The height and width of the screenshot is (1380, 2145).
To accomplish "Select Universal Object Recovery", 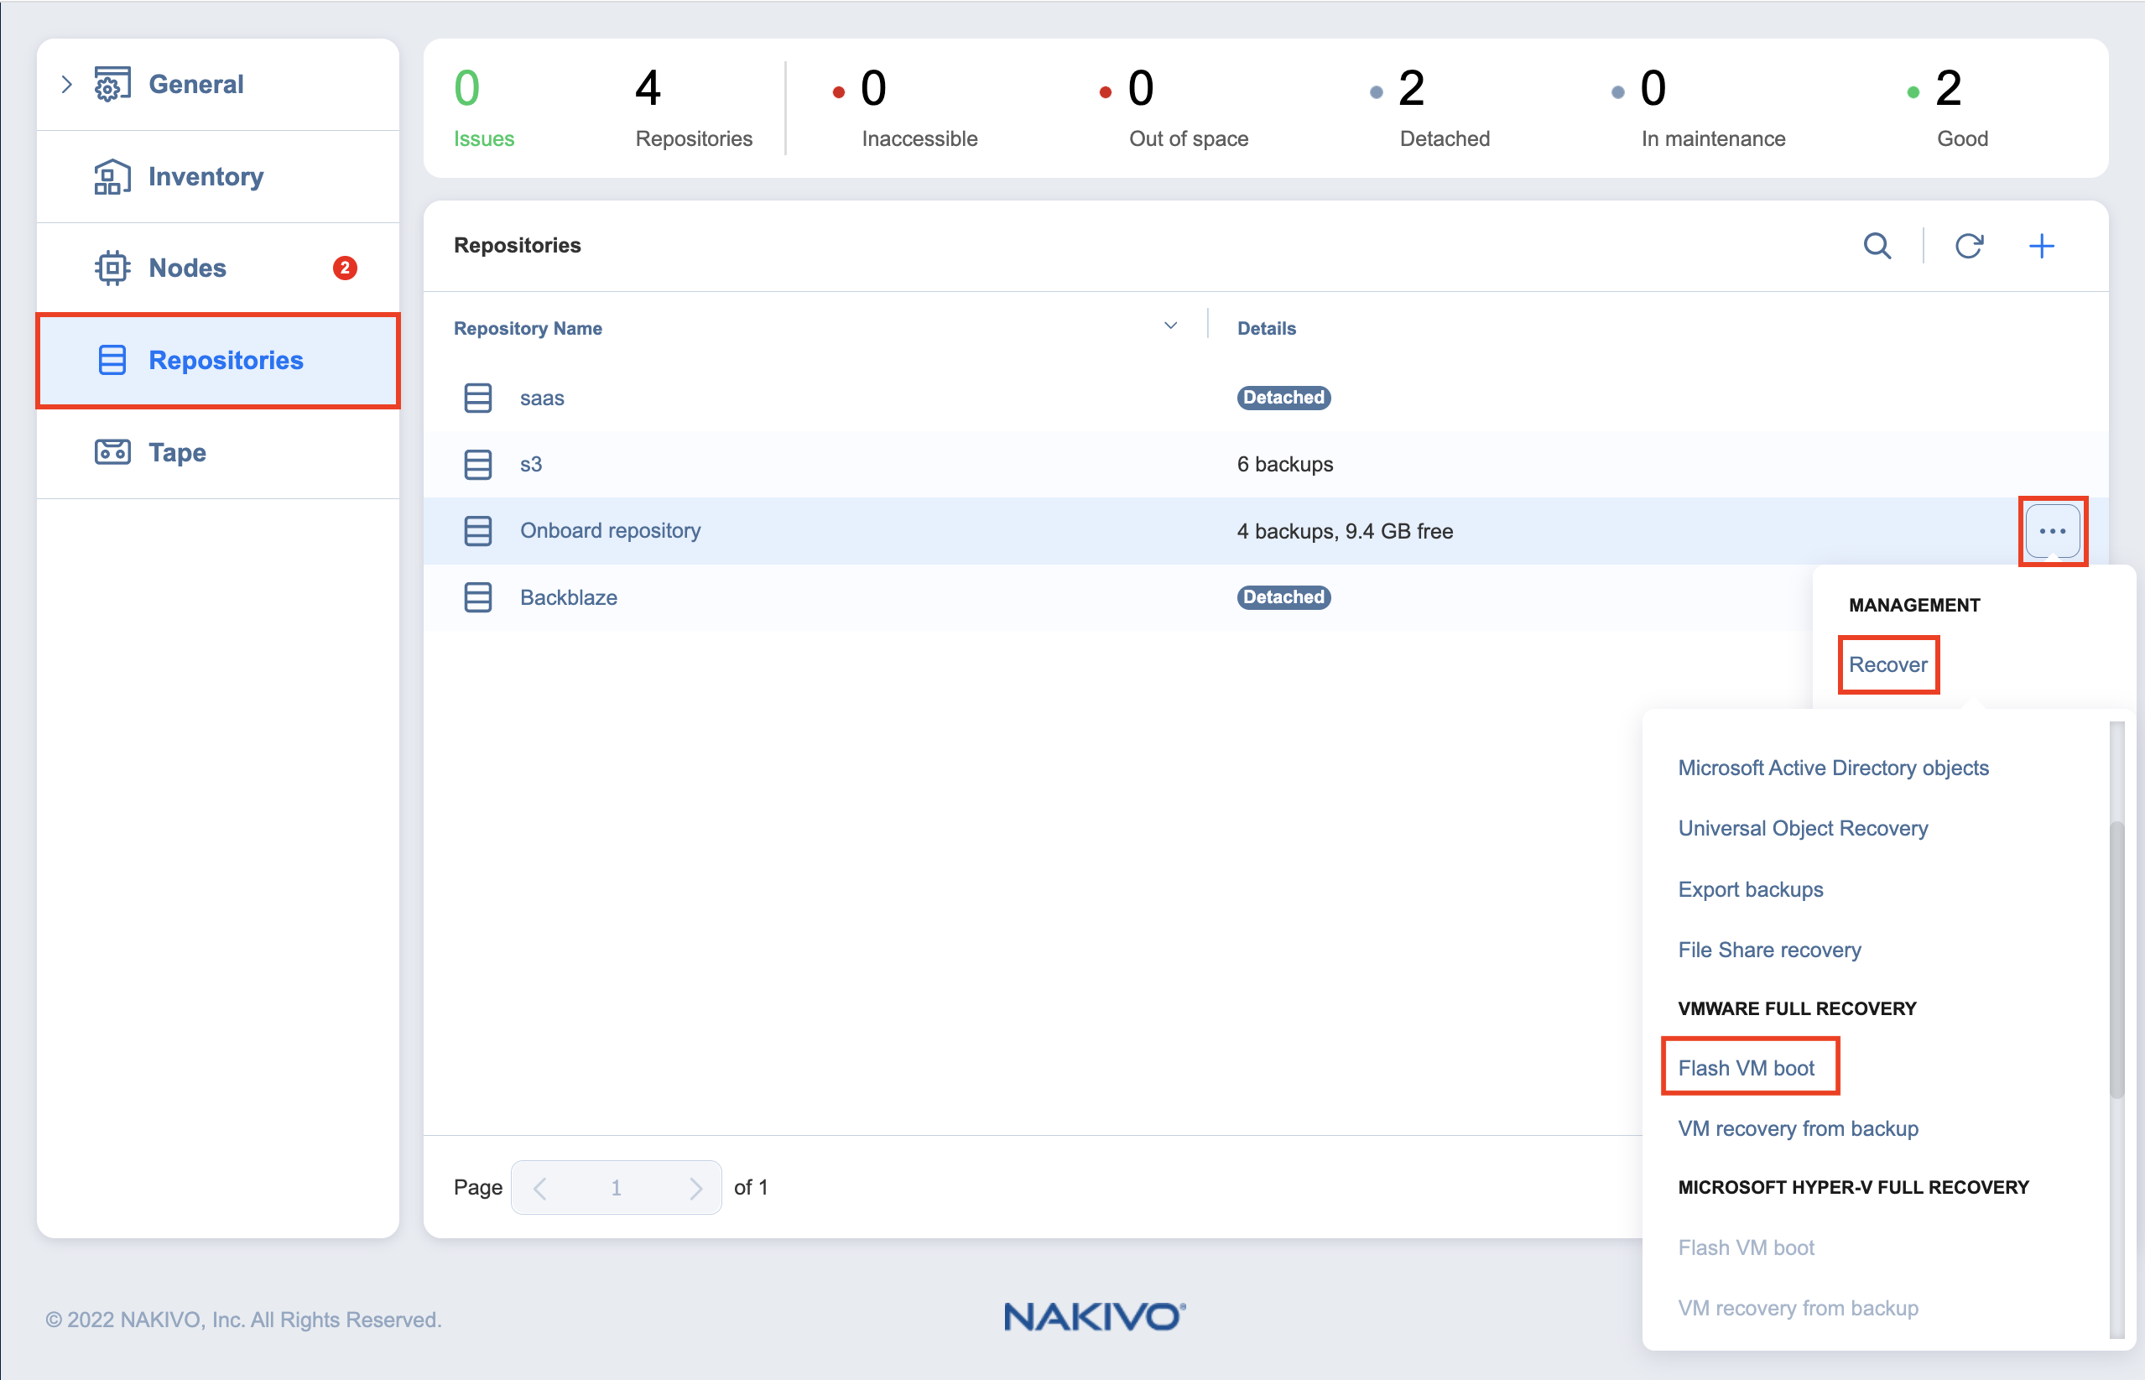I will click(x=1803, y=828).
